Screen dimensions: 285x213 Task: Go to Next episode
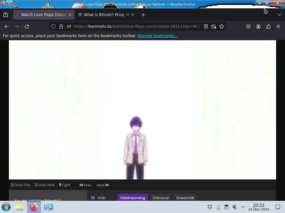click(103, 185)
